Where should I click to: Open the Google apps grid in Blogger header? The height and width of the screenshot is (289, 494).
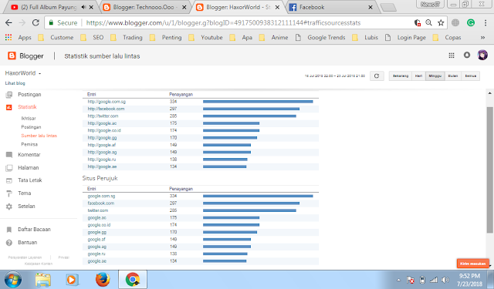(451, 55)
